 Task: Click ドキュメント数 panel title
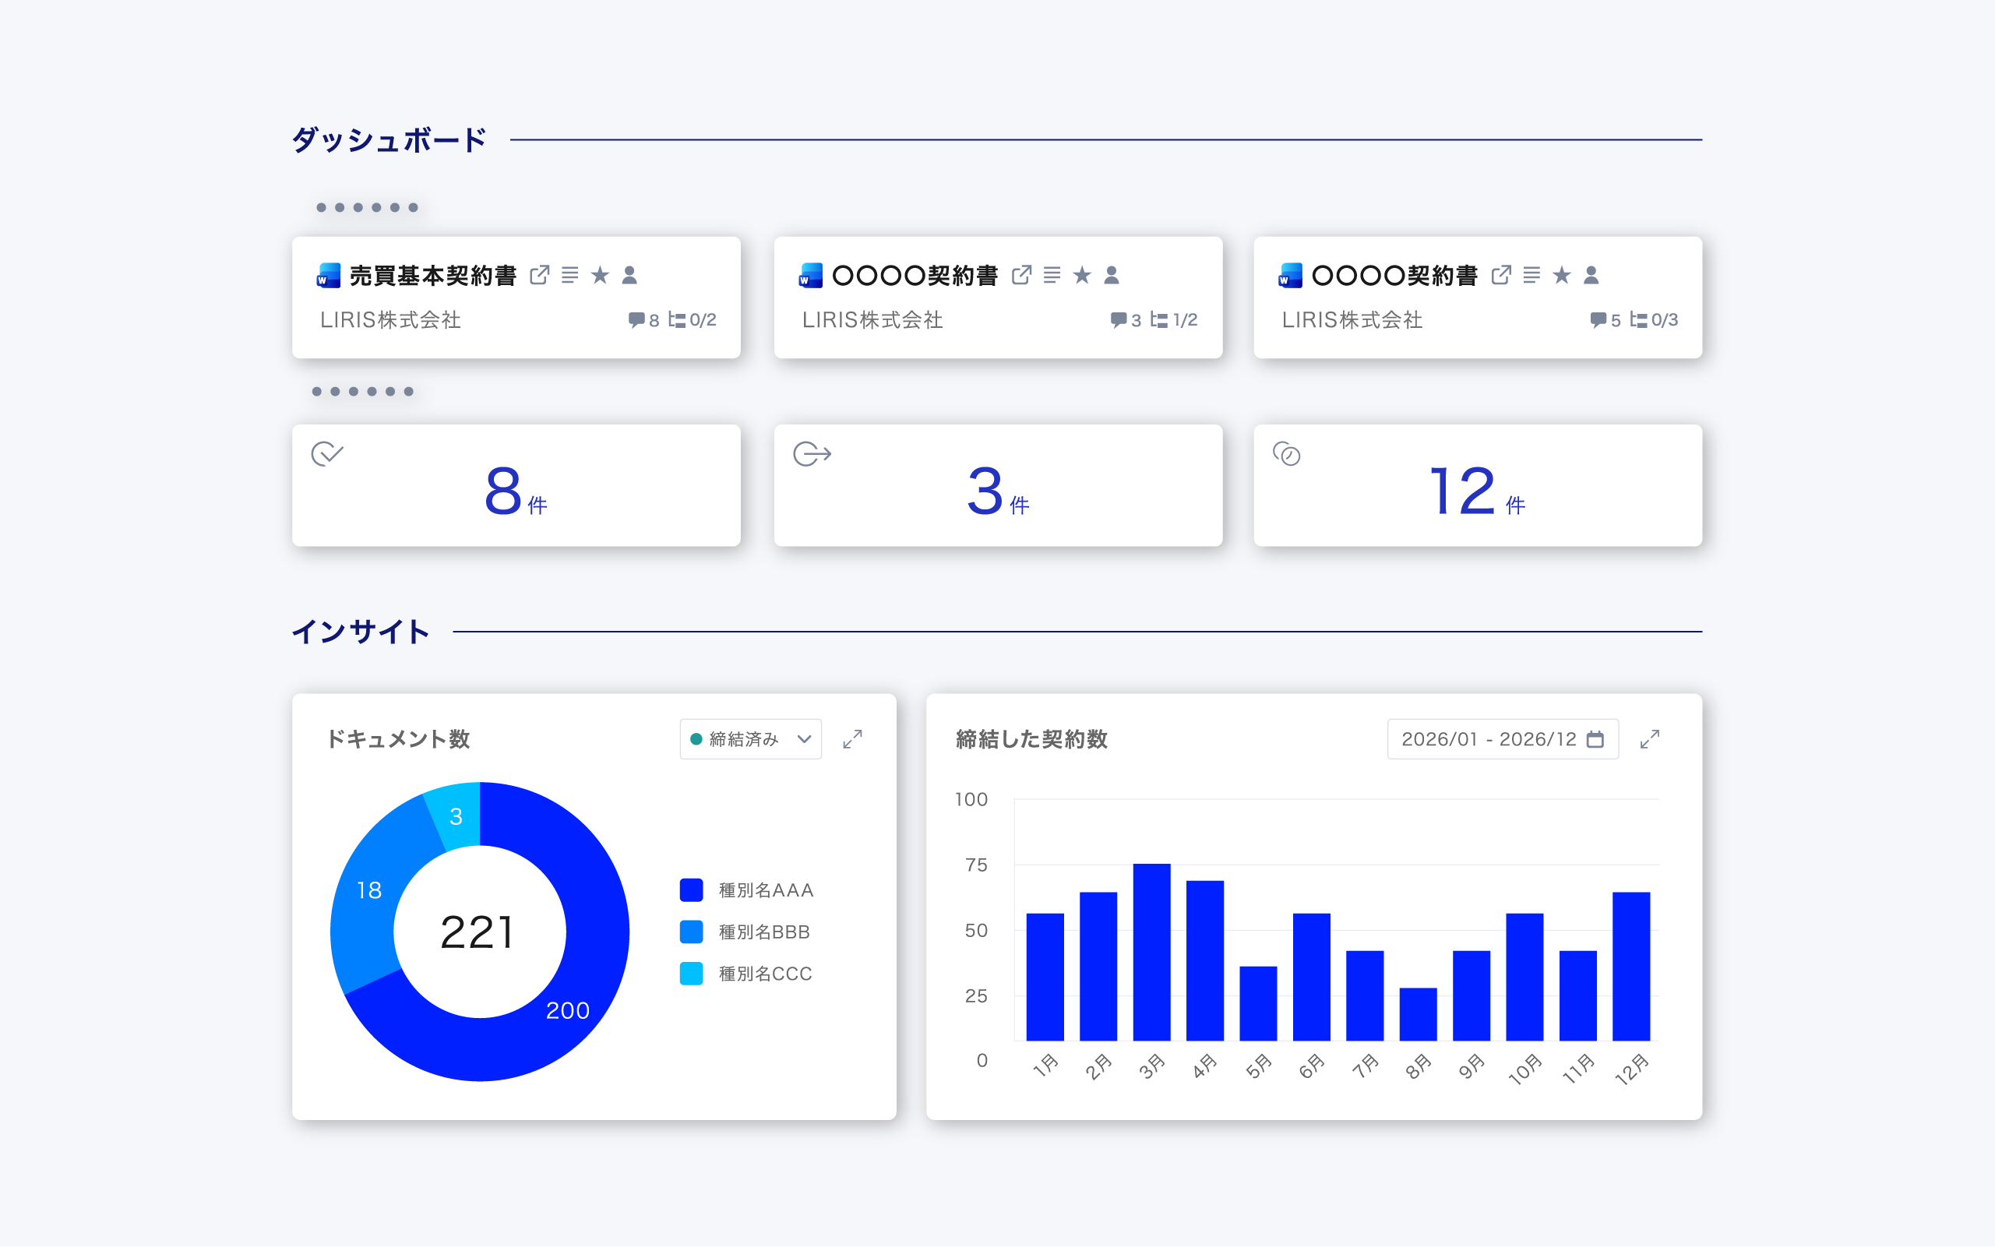click(398, 739)
